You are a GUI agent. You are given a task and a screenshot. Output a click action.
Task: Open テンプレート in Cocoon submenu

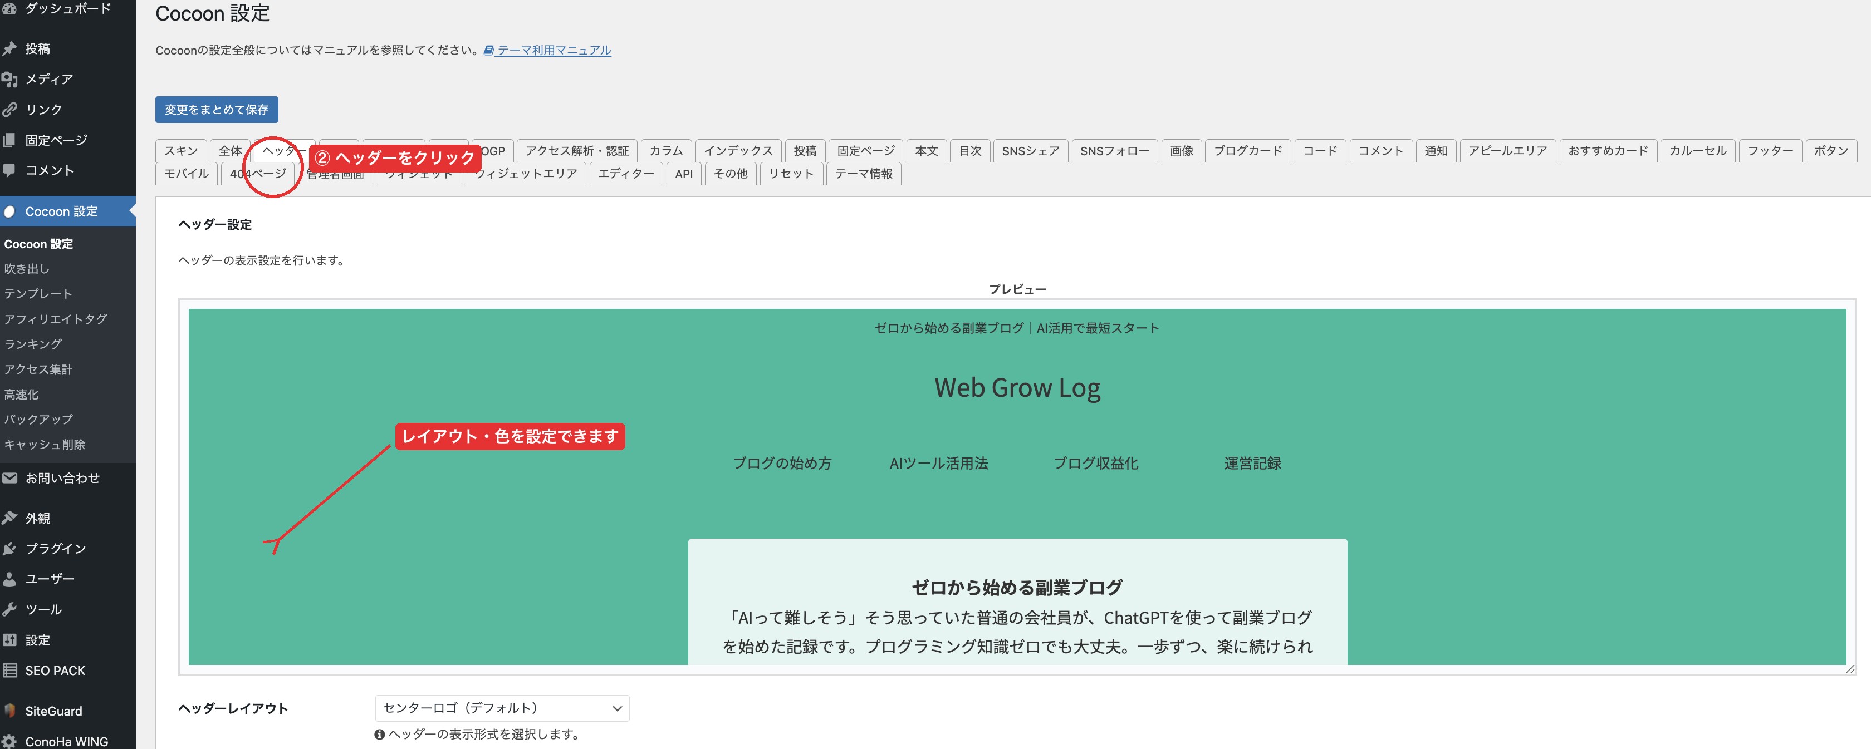click(x=38, y=294)
